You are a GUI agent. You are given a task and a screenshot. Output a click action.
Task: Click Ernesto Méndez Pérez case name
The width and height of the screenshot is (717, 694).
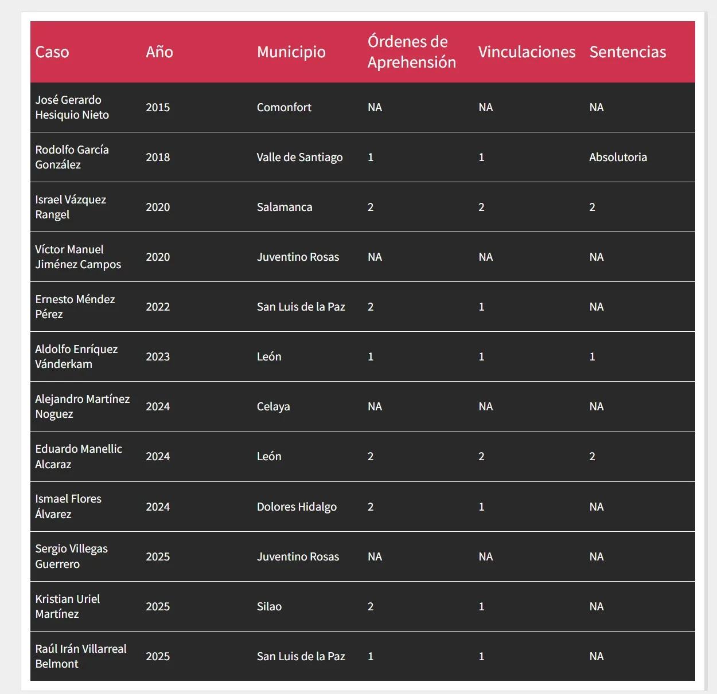(x=75, y=307)
